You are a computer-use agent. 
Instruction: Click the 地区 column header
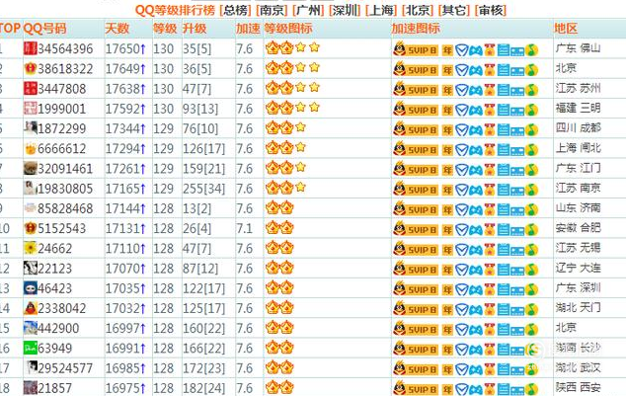(566, 29)
